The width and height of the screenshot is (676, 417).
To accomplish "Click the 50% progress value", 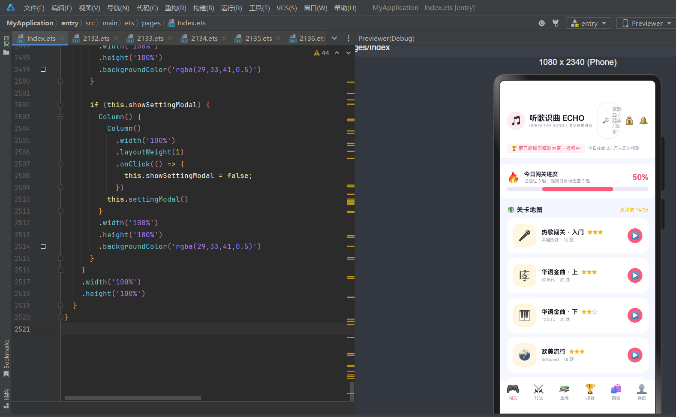I will tap(640, 177).
